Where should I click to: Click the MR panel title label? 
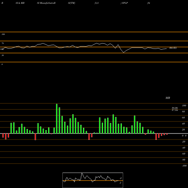pyautogui.click(x=168, y=98)
